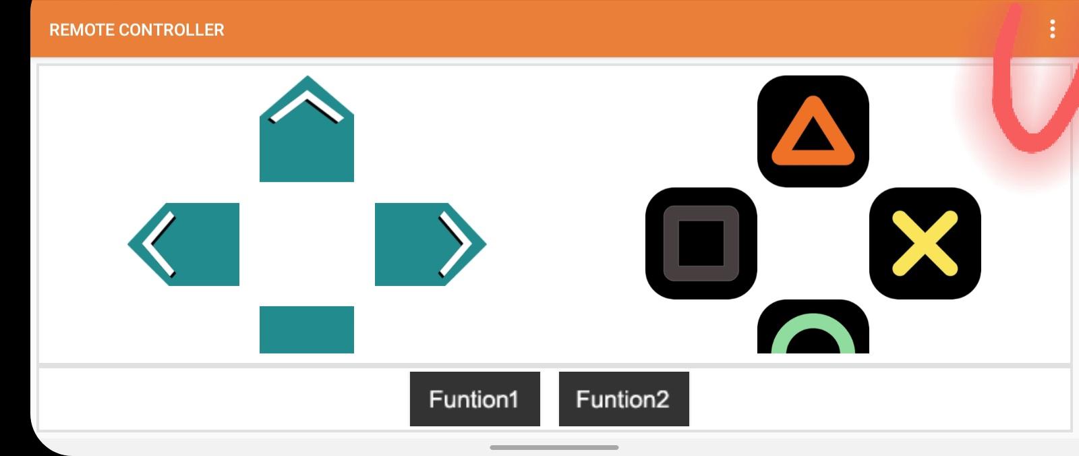
Task: Tap the right arrow direction button
Action: coord(430,244)
